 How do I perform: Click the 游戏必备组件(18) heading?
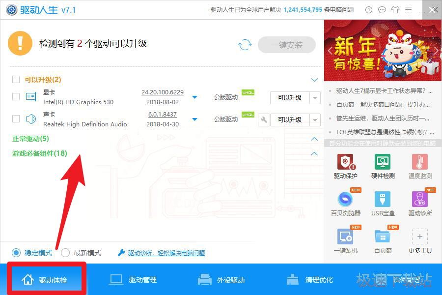point(39,153)
